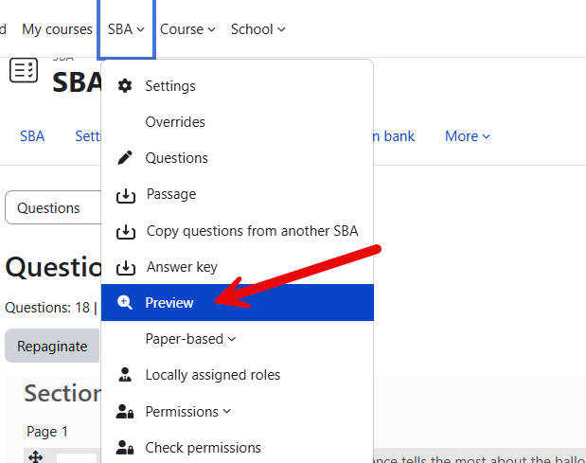Open the School dropdown in the navigation bar
The width and height of the screenshot is (586, 463).
(257, 29)
